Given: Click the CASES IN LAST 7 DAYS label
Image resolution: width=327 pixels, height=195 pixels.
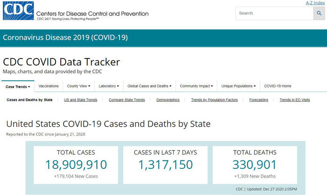Looking at the screenshot, I should 165,152.
